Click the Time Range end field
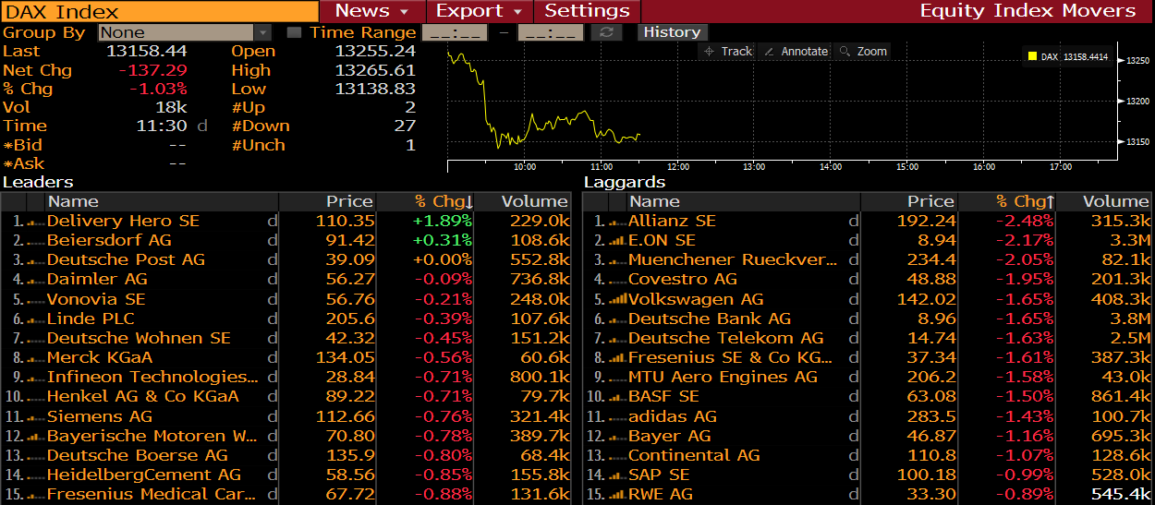The width and height of the screenshot is (1155, 505). coord(550,32)
